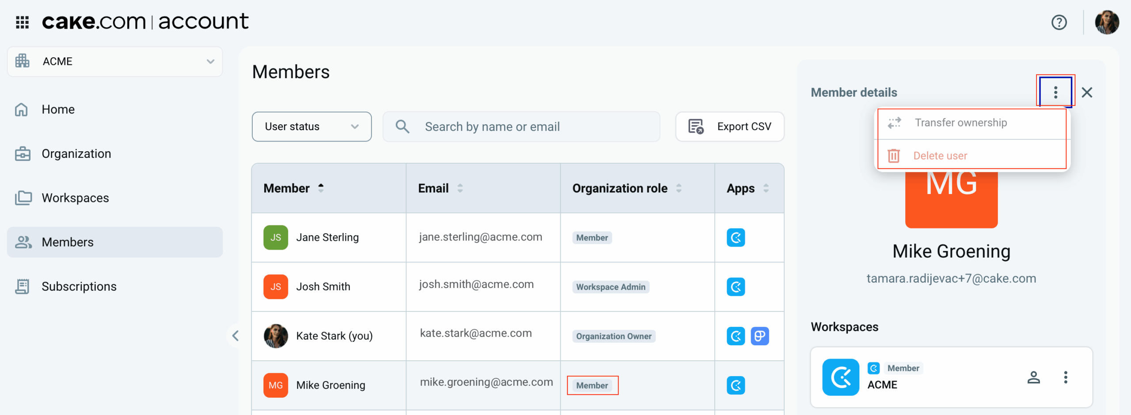Click the search by name or email field
1131x415 pixels.
click(x=521, y=127)
